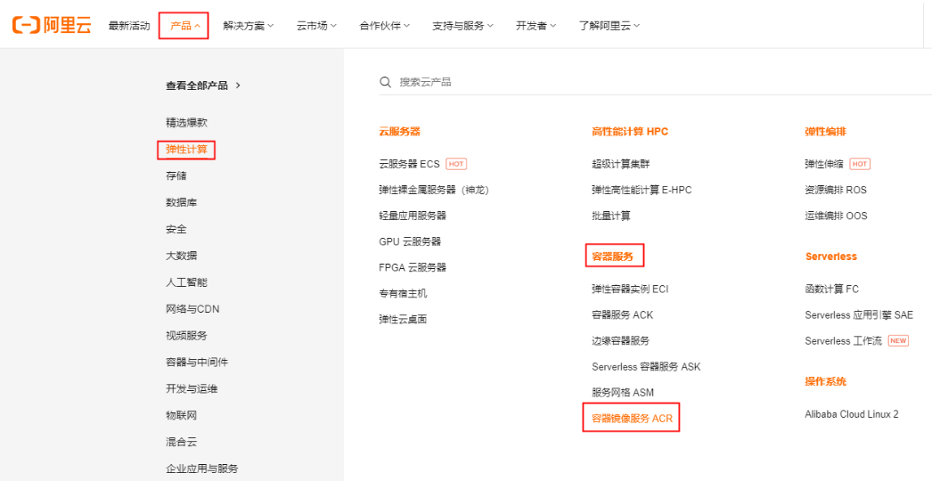Open 服务网格 ASM product
932x481 pixels.
point(623,393)
